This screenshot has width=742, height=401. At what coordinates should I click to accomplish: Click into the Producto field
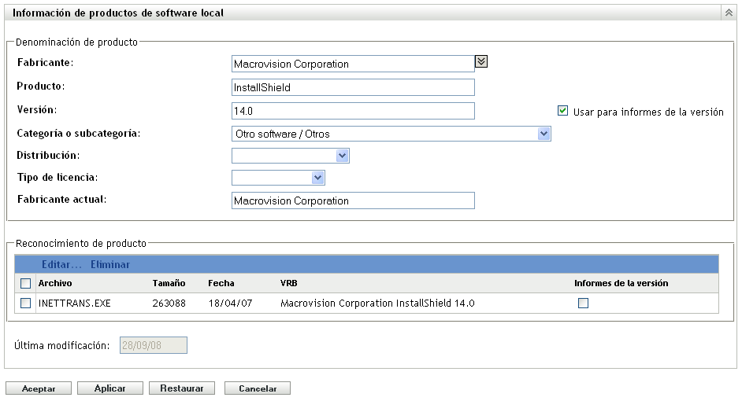click(x=353, y=87)
